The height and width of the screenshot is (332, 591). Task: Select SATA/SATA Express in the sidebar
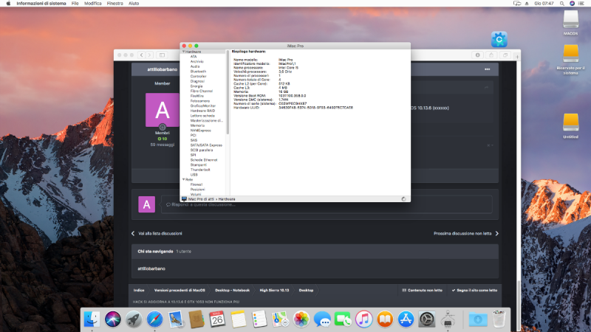pos(206,145)
